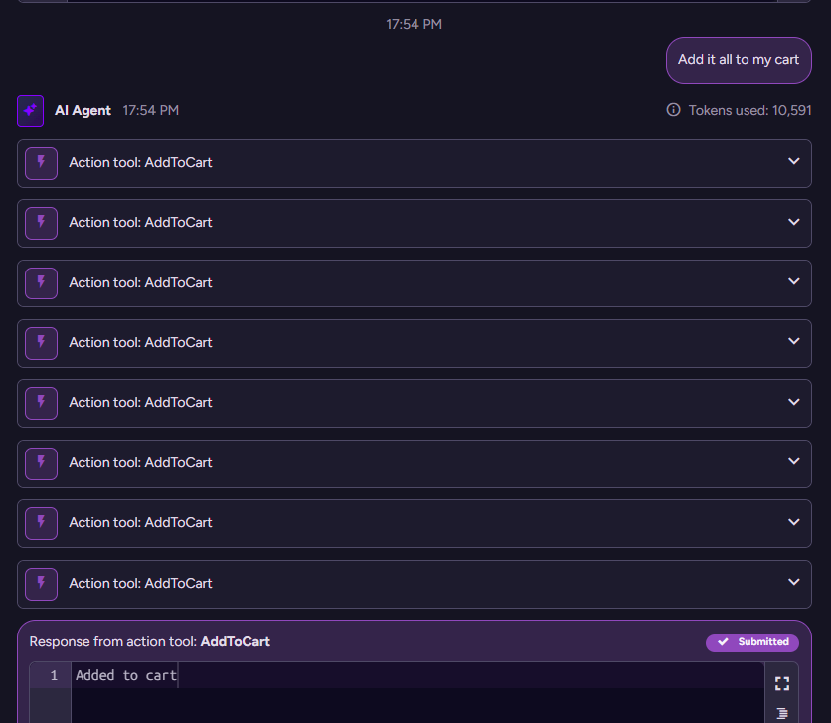Click lightning icon of third AddToCart action
Screen dimensions: 831x723
point(41,283)
